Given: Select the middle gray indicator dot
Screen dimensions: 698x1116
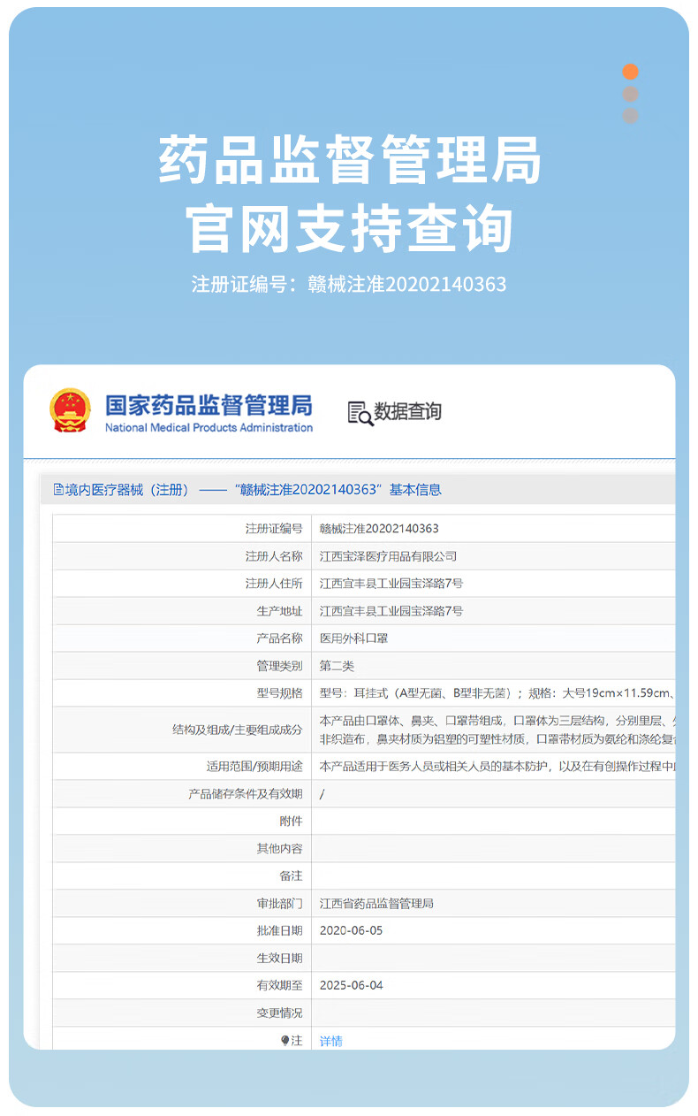Looking at the screenshot, I should [x=630, y=94].
